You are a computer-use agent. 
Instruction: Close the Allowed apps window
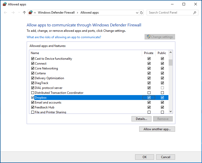(196, 4)
